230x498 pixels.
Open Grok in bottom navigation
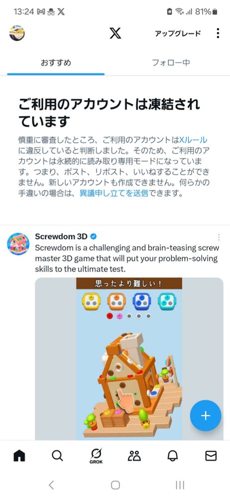point(96,456)
